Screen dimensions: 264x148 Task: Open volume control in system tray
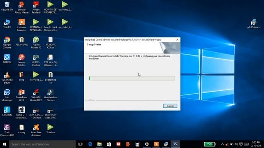(236, 144)
